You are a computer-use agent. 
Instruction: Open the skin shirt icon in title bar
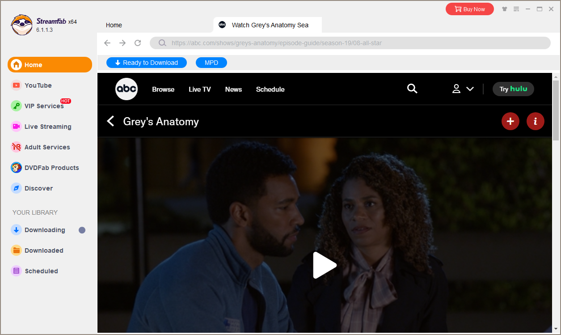[x=505, y=9]
